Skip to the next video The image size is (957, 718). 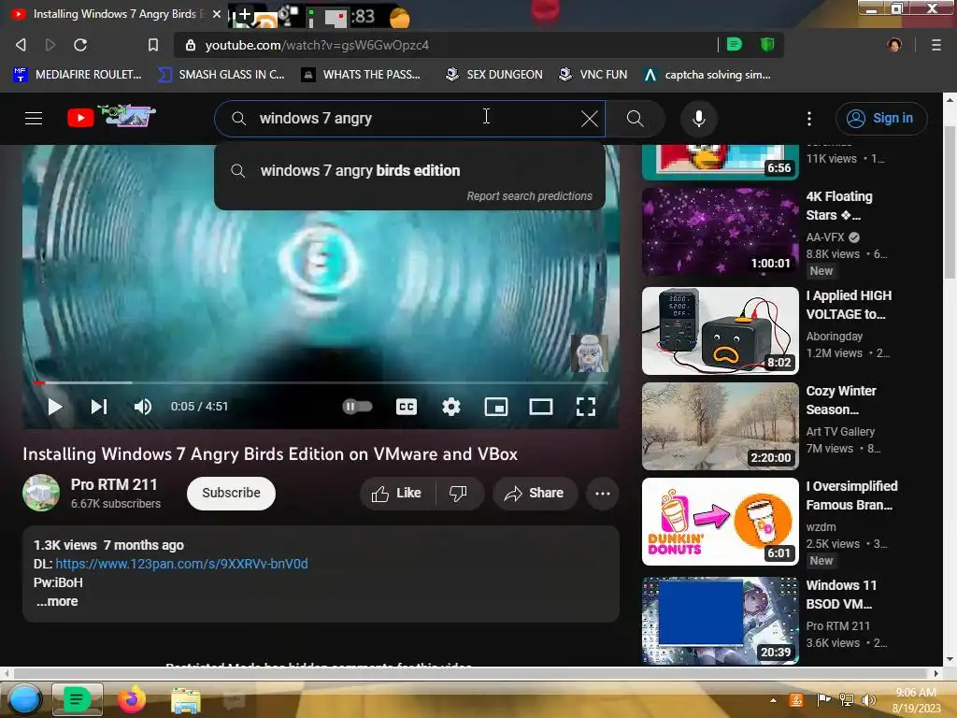[99, 407]
